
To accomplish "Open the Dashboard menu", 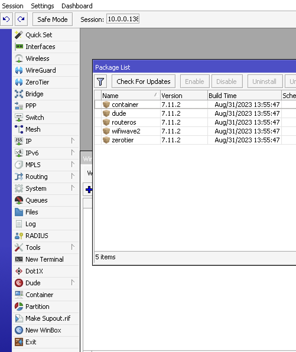I will [77, 6].
